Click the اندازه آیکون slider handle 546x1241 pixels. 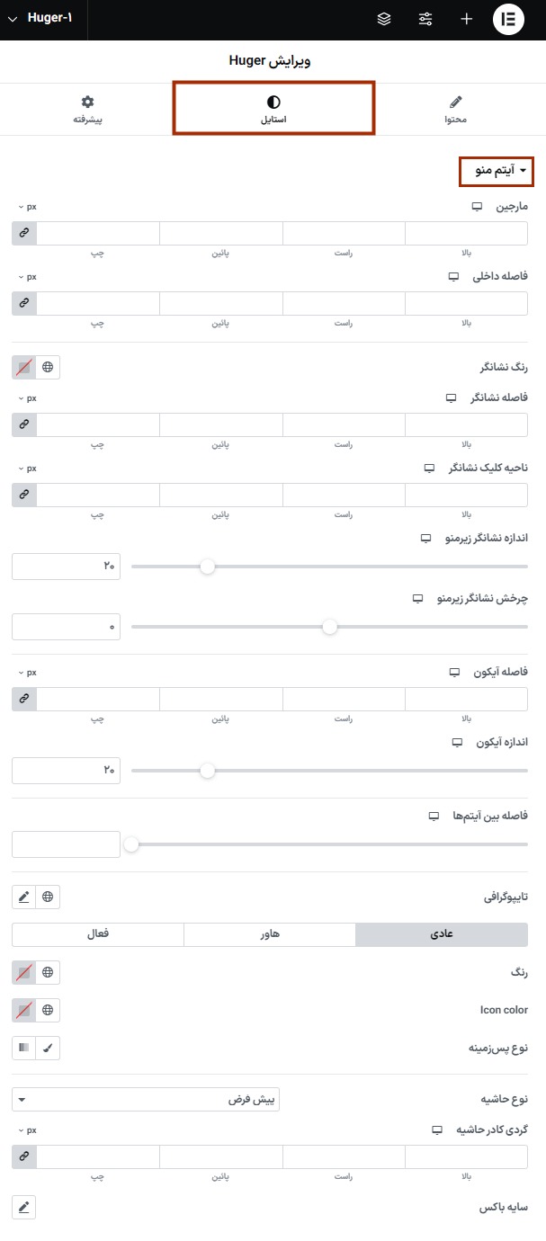[x=208, y=771]
